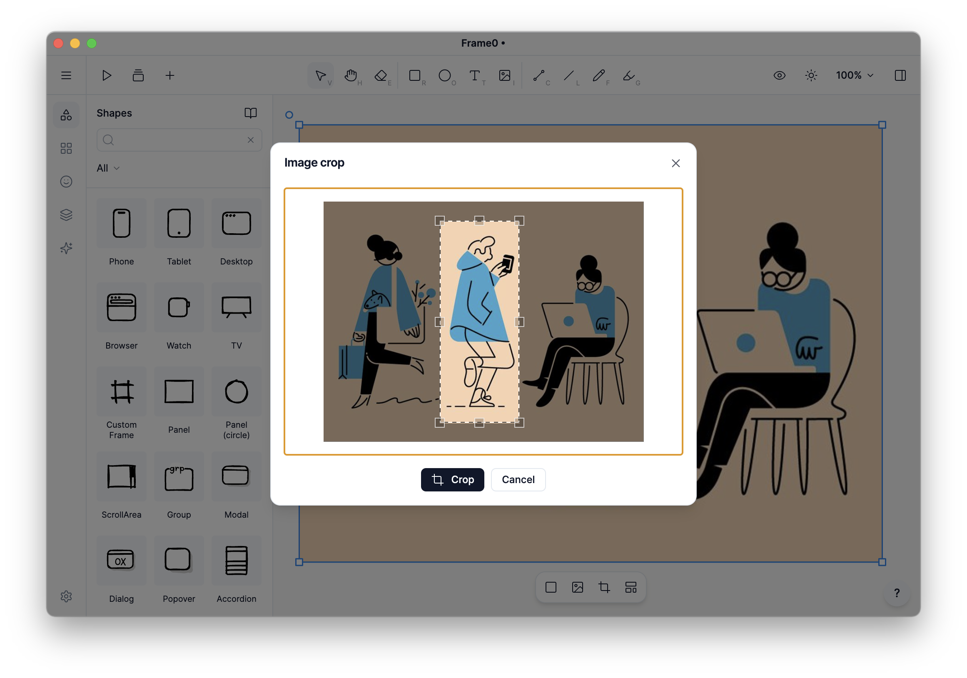This screenshot has height=678, width=967.
Task: Confirm with the Crop button
Action: click(452, 480)
